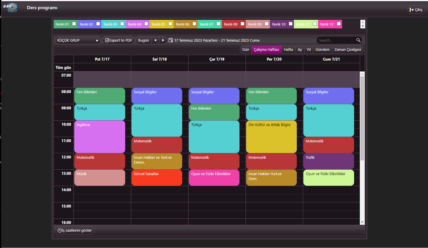Open Monday İngilizce lesson block
This screenshot has width=428, height=248.
point(100,137)
